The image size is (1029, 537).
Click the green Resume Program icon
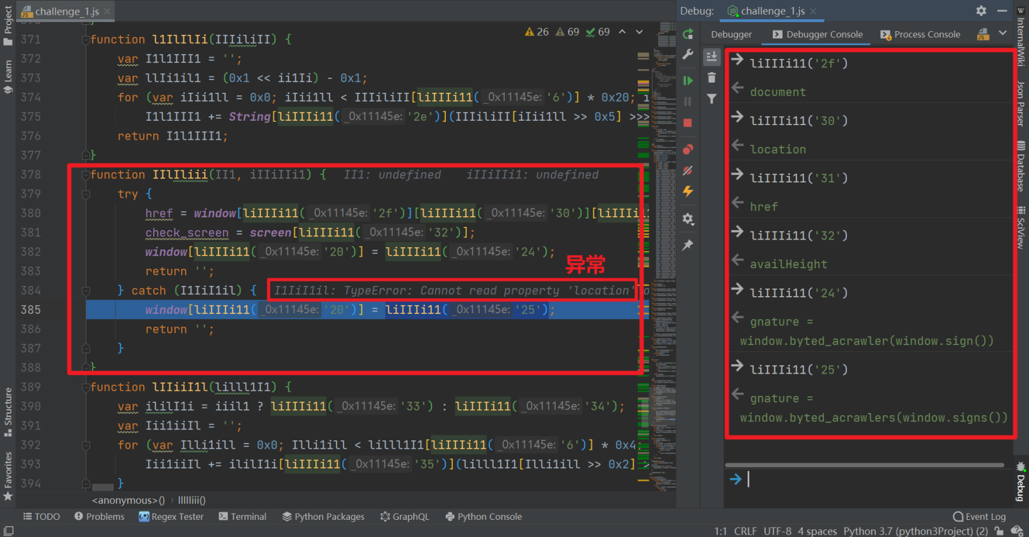(x=688, y=81)
